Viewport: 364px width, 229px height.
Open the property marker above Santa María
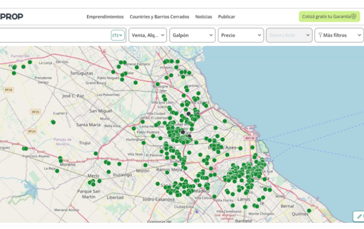pos(53,122)
